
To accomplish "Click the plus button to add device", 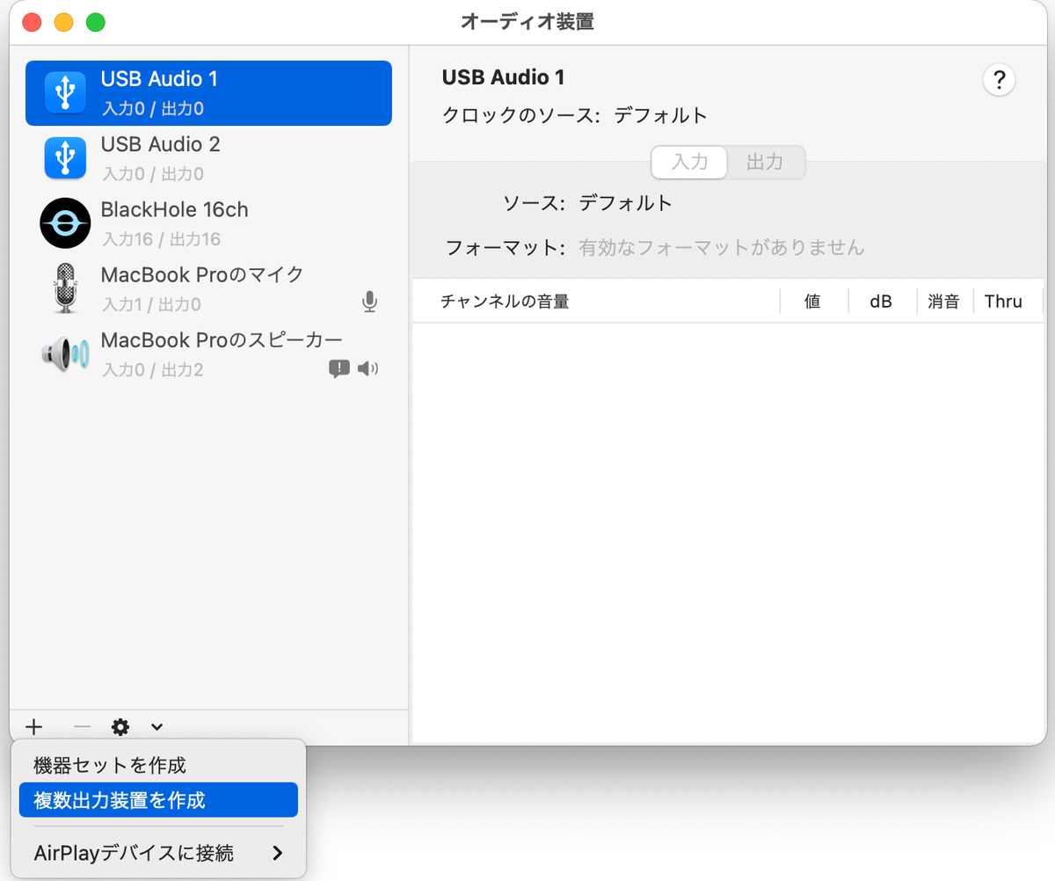I will (x=33, y=726).
